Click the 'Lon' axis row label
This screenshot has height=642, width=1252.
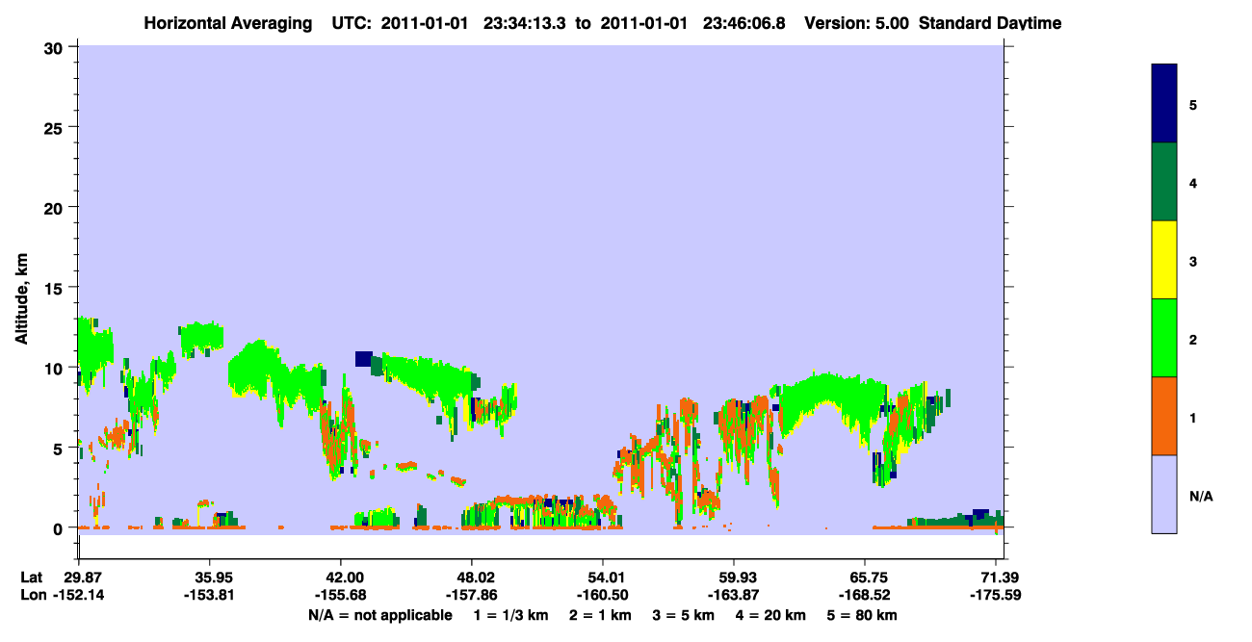click(32, 595)
